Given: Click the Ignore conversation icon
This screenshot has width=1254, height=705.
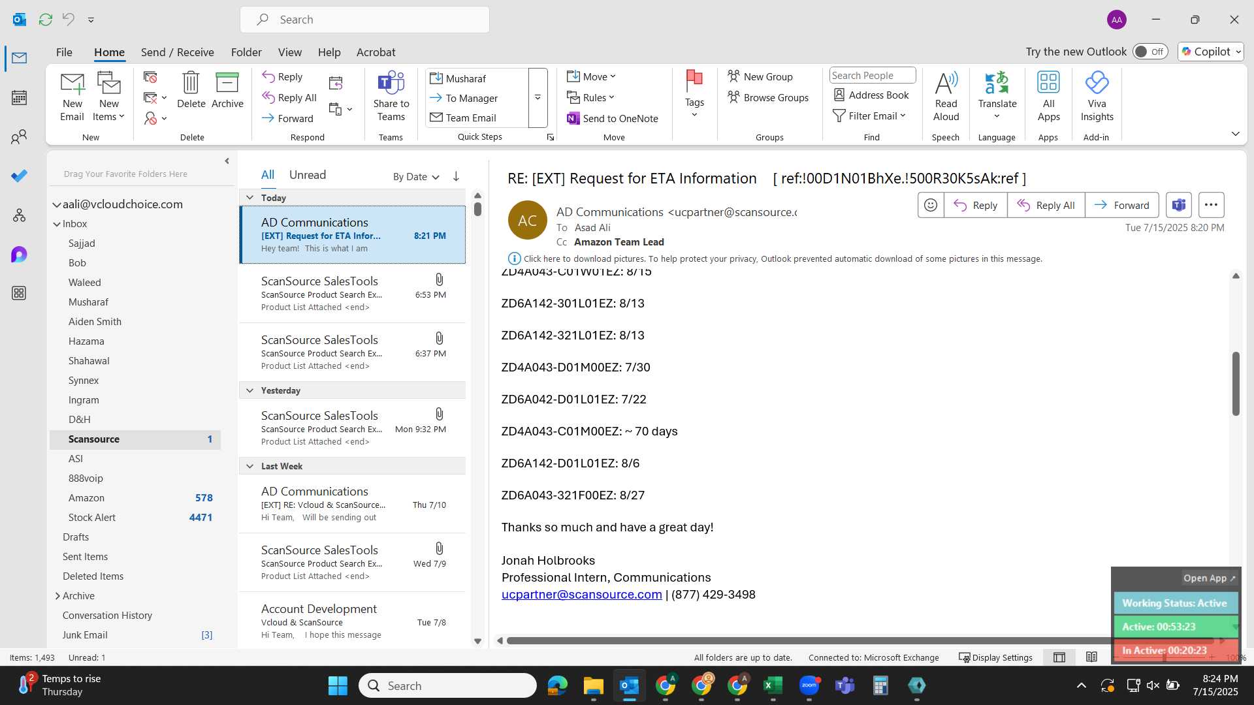Looking at the screenshot, I should 150,77.
